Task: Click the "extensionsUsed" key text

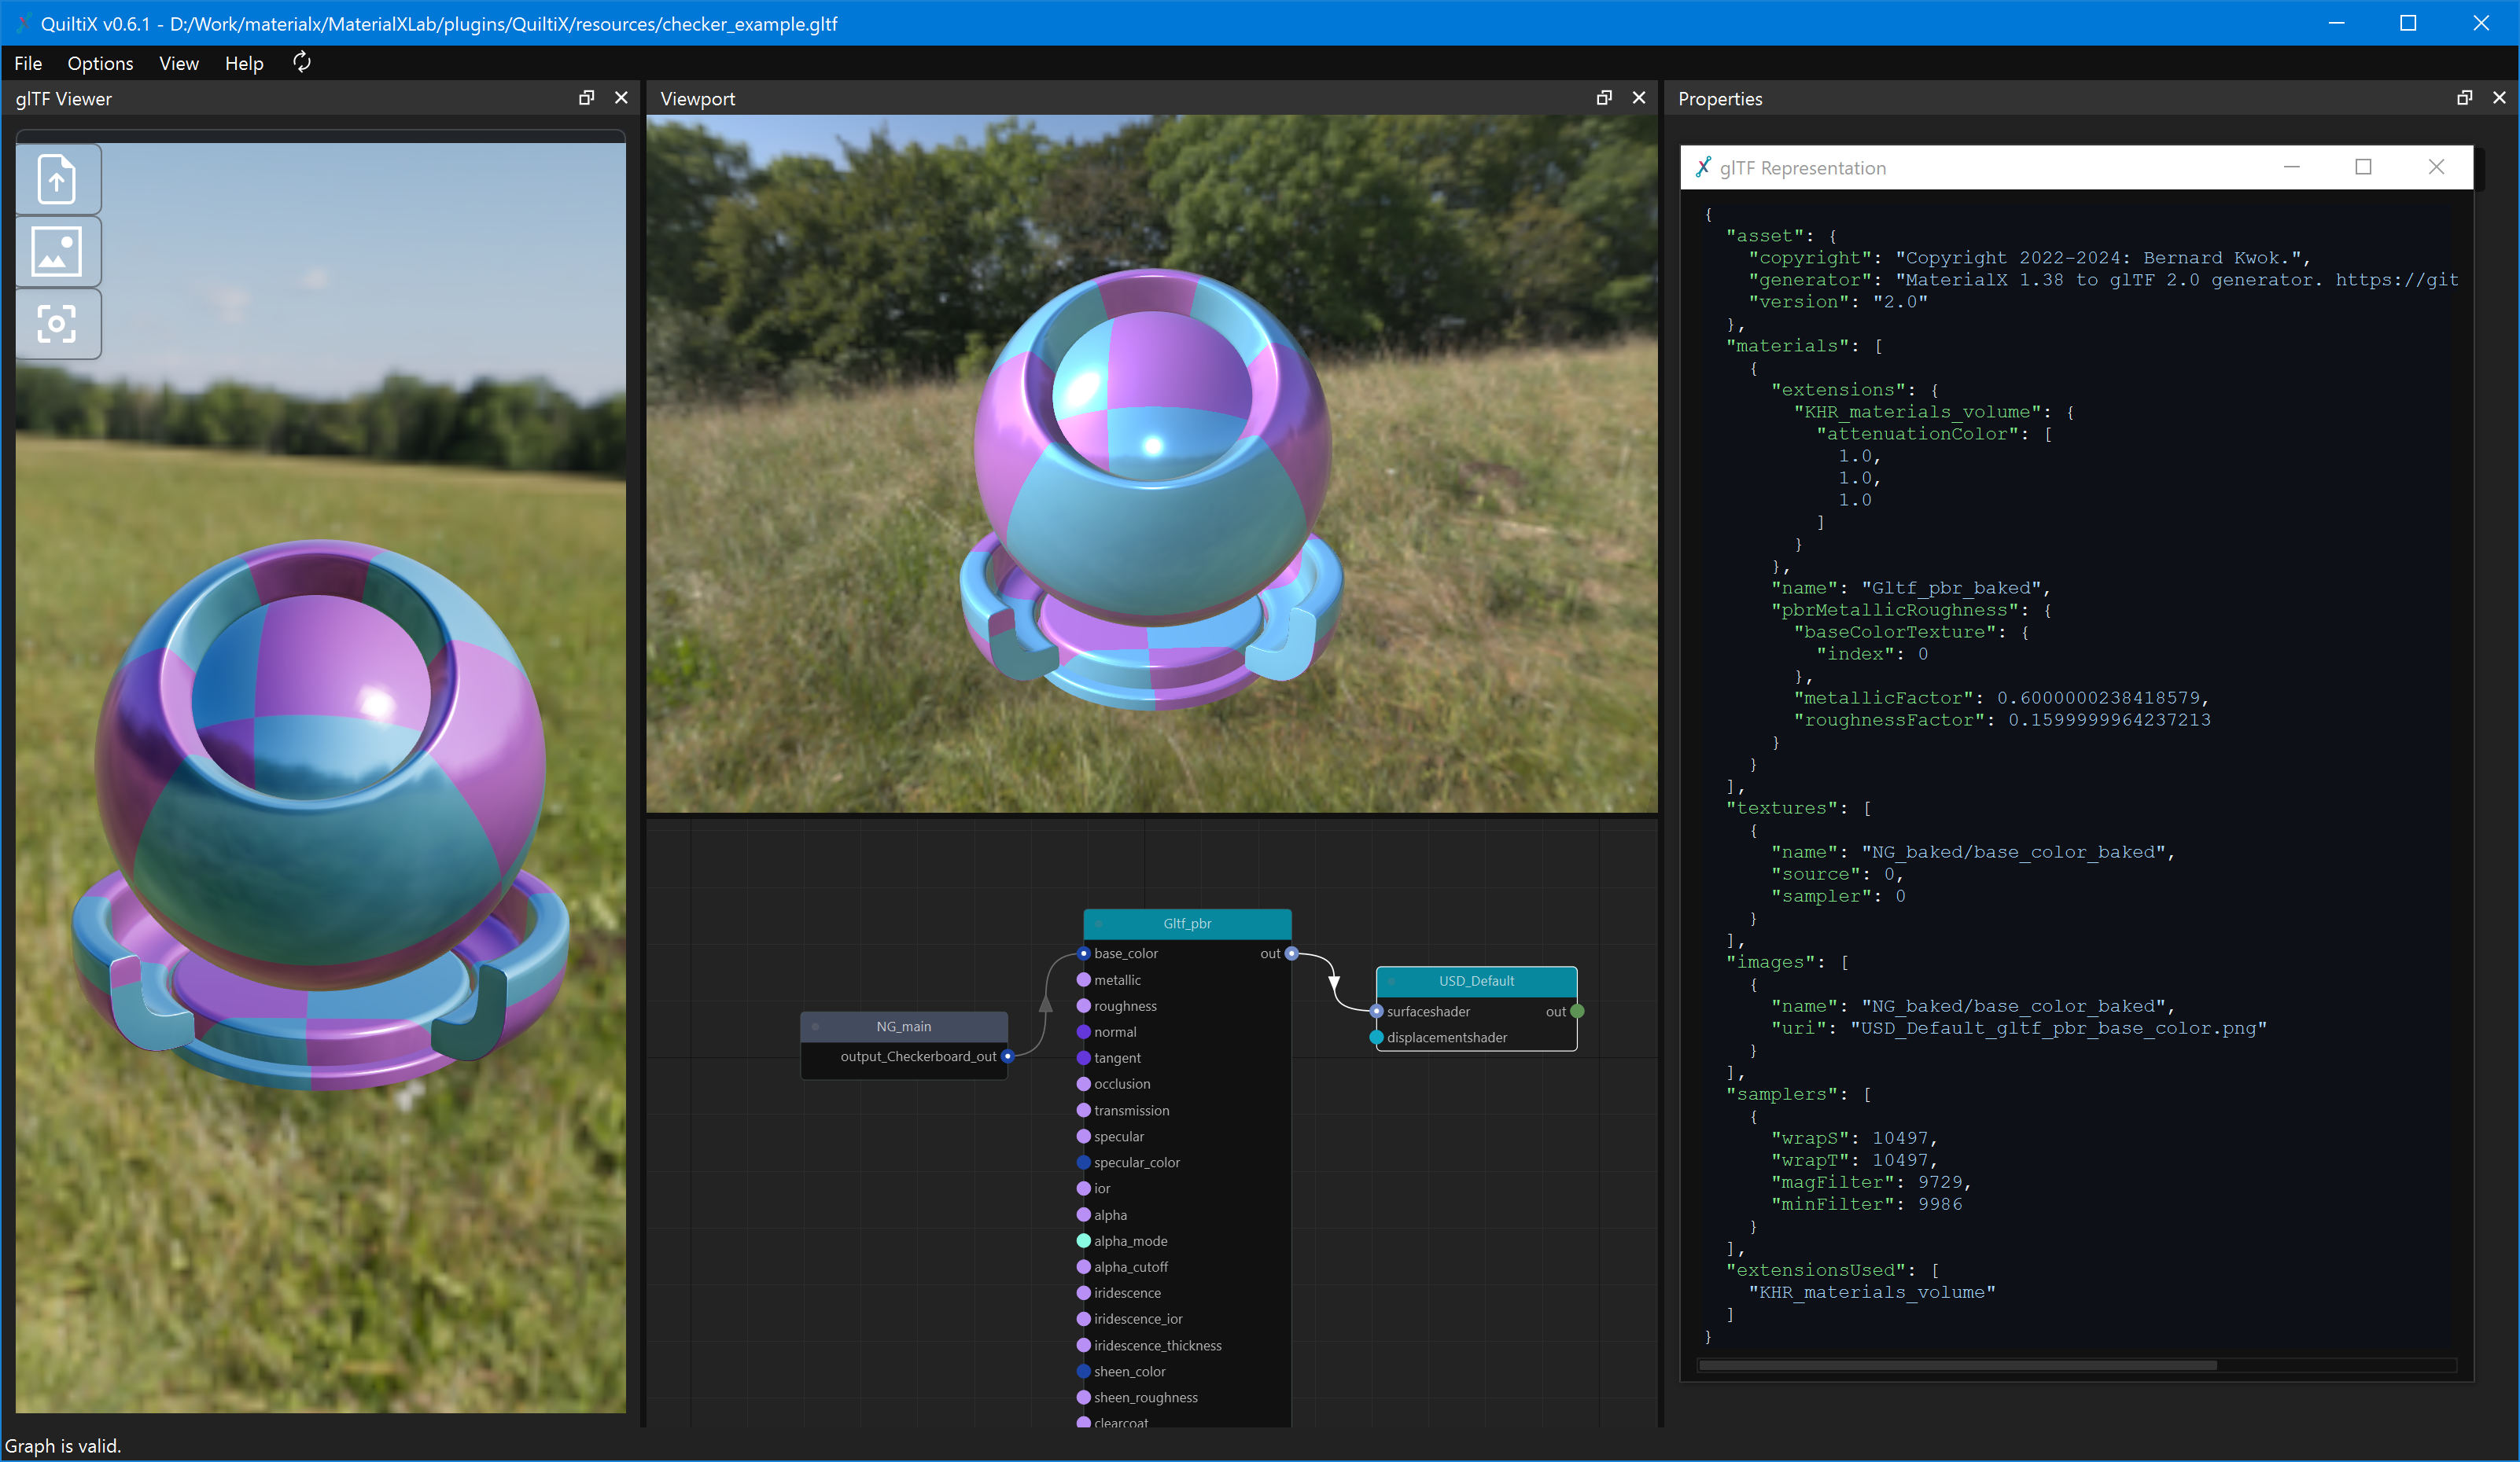Action: click(x=1821, y=1270)
